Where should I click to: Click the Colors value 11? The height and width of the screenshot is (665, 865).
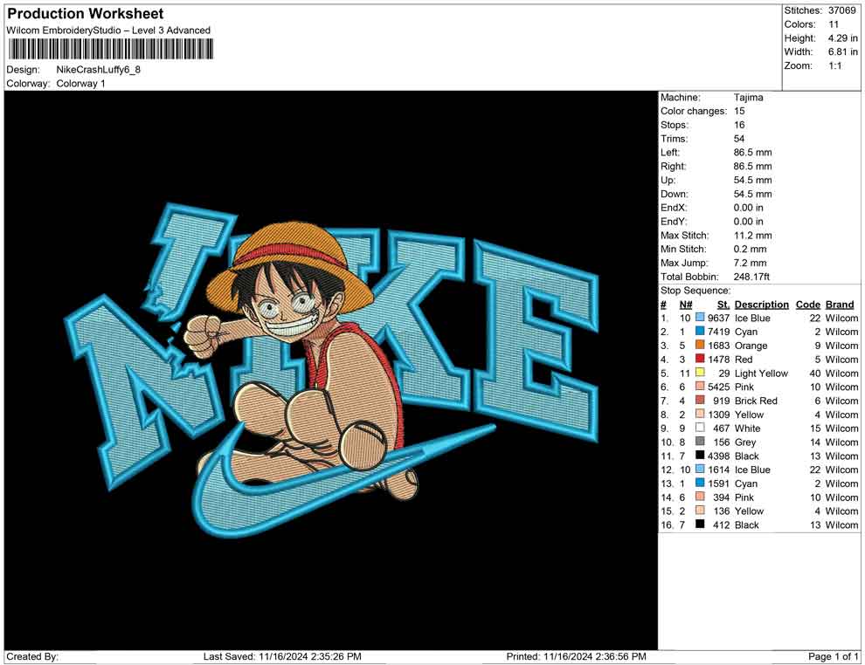(x=834, y=24)
